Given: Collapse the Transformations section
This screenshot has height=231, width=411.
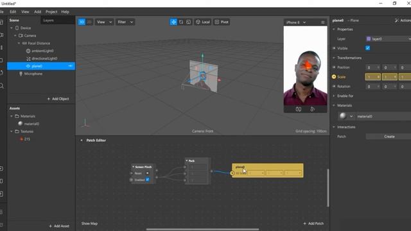Looking at the screenshot, I should pos(334,58).
